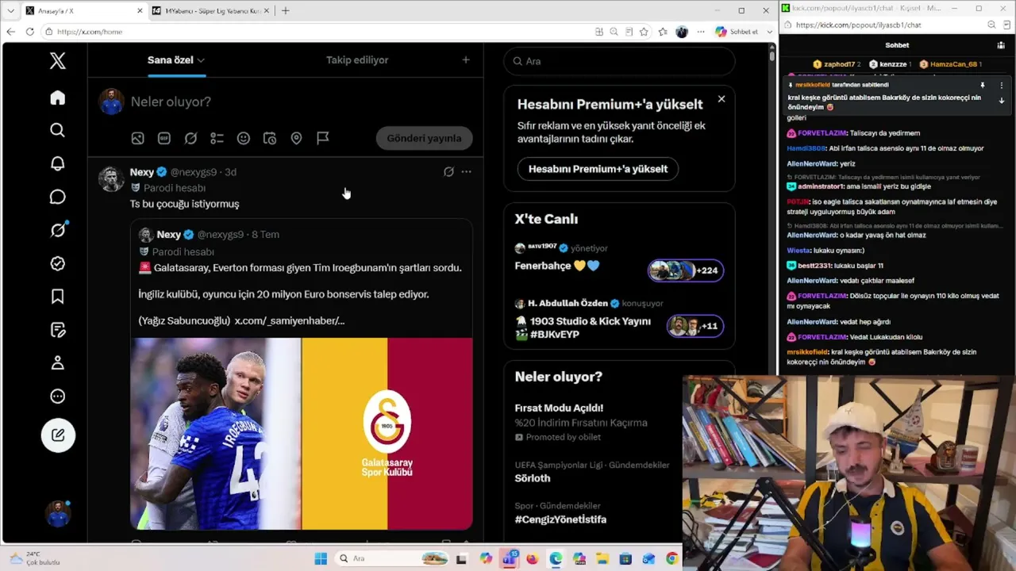
Task: Go to Home in X sidebar
Action: point(58,98)
